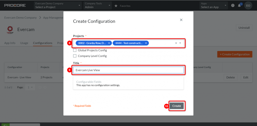
Task: Remove the 4444 - Test construction chip
Action: (x=146, y=43)
